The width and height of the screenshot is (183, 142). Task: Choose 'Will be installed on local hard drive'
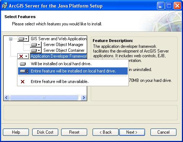pyautogui.click(x=73, y=64)
